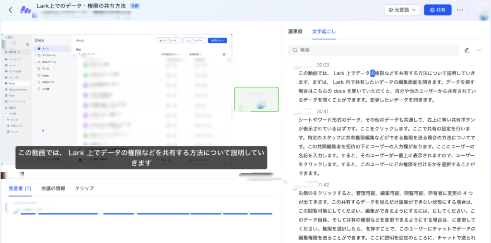Open transcript panel three-dot options
The height and width of the screenshot is (243, 491).
point(479,50)
